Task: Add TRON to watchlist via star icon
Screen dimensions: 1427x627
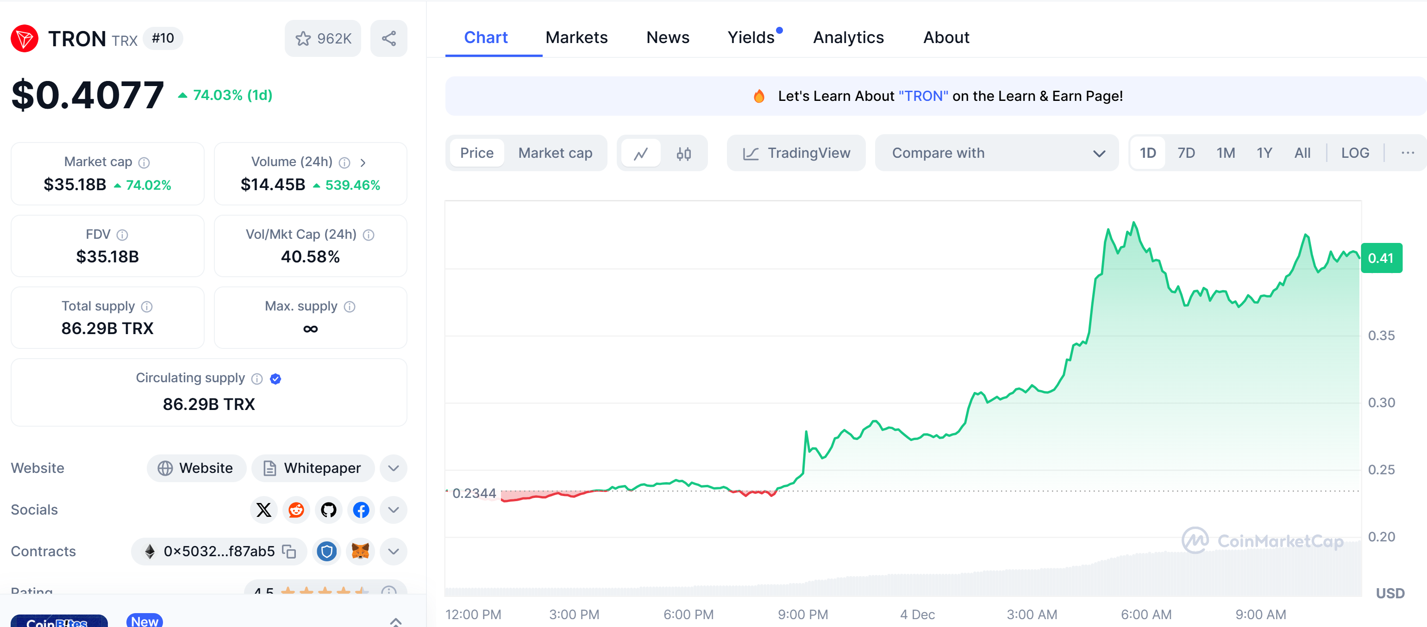Action: click(303, 38)
